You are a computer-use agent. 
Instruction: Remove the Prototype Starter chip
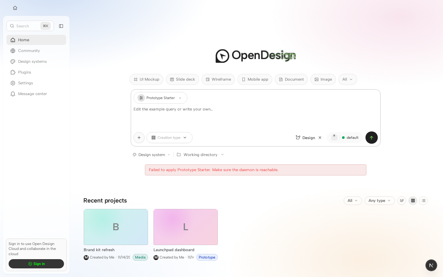coord(180,98)
